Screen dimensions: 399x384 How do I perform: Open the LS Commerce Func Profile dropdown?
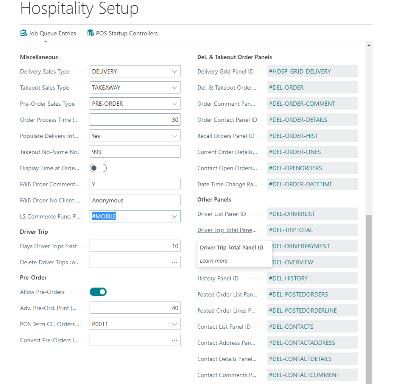(174, 216)
